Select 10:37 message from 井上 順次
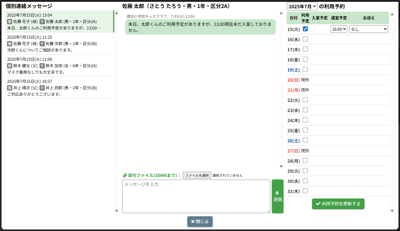The height and width of the screenshot is (231, 400). (x=60, y=88)
